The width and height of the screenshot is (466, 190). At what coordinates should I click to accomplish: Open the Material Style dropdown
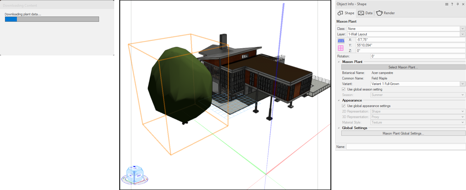pos(418,122)
